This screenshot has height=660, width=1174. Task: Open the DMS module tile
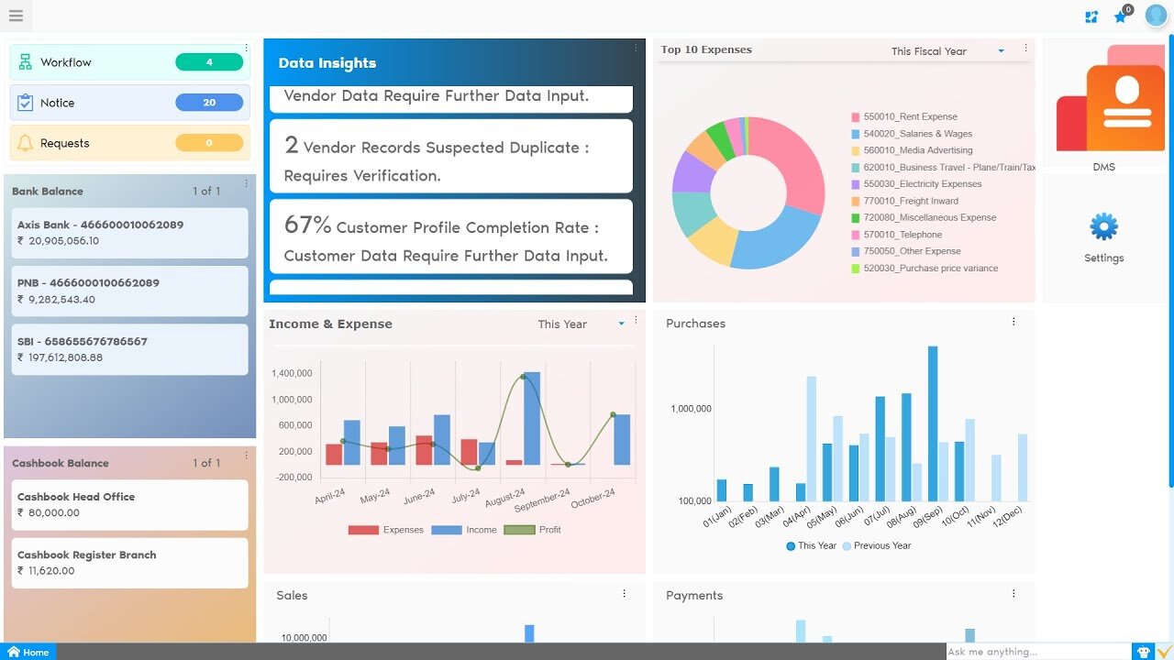[x=1104, y=108]
